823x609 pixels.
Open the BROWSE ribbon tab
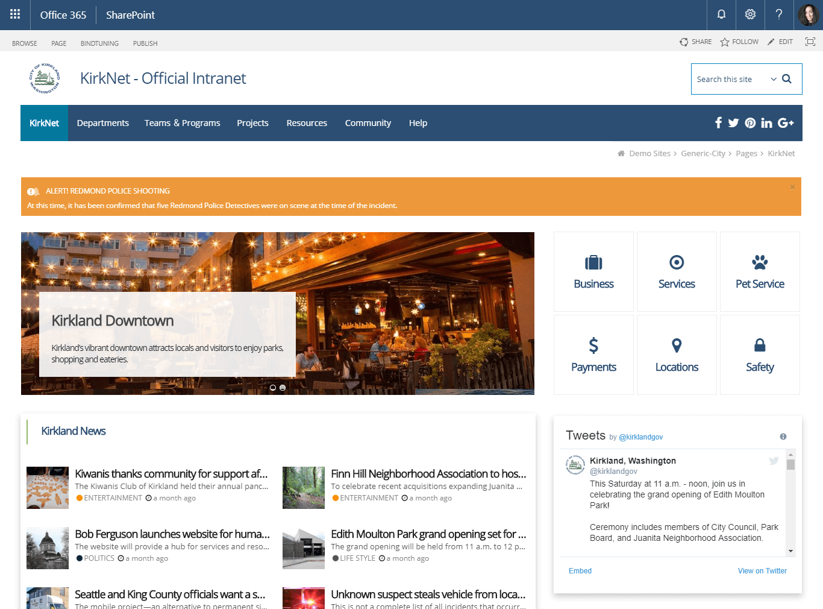point(25,43)
